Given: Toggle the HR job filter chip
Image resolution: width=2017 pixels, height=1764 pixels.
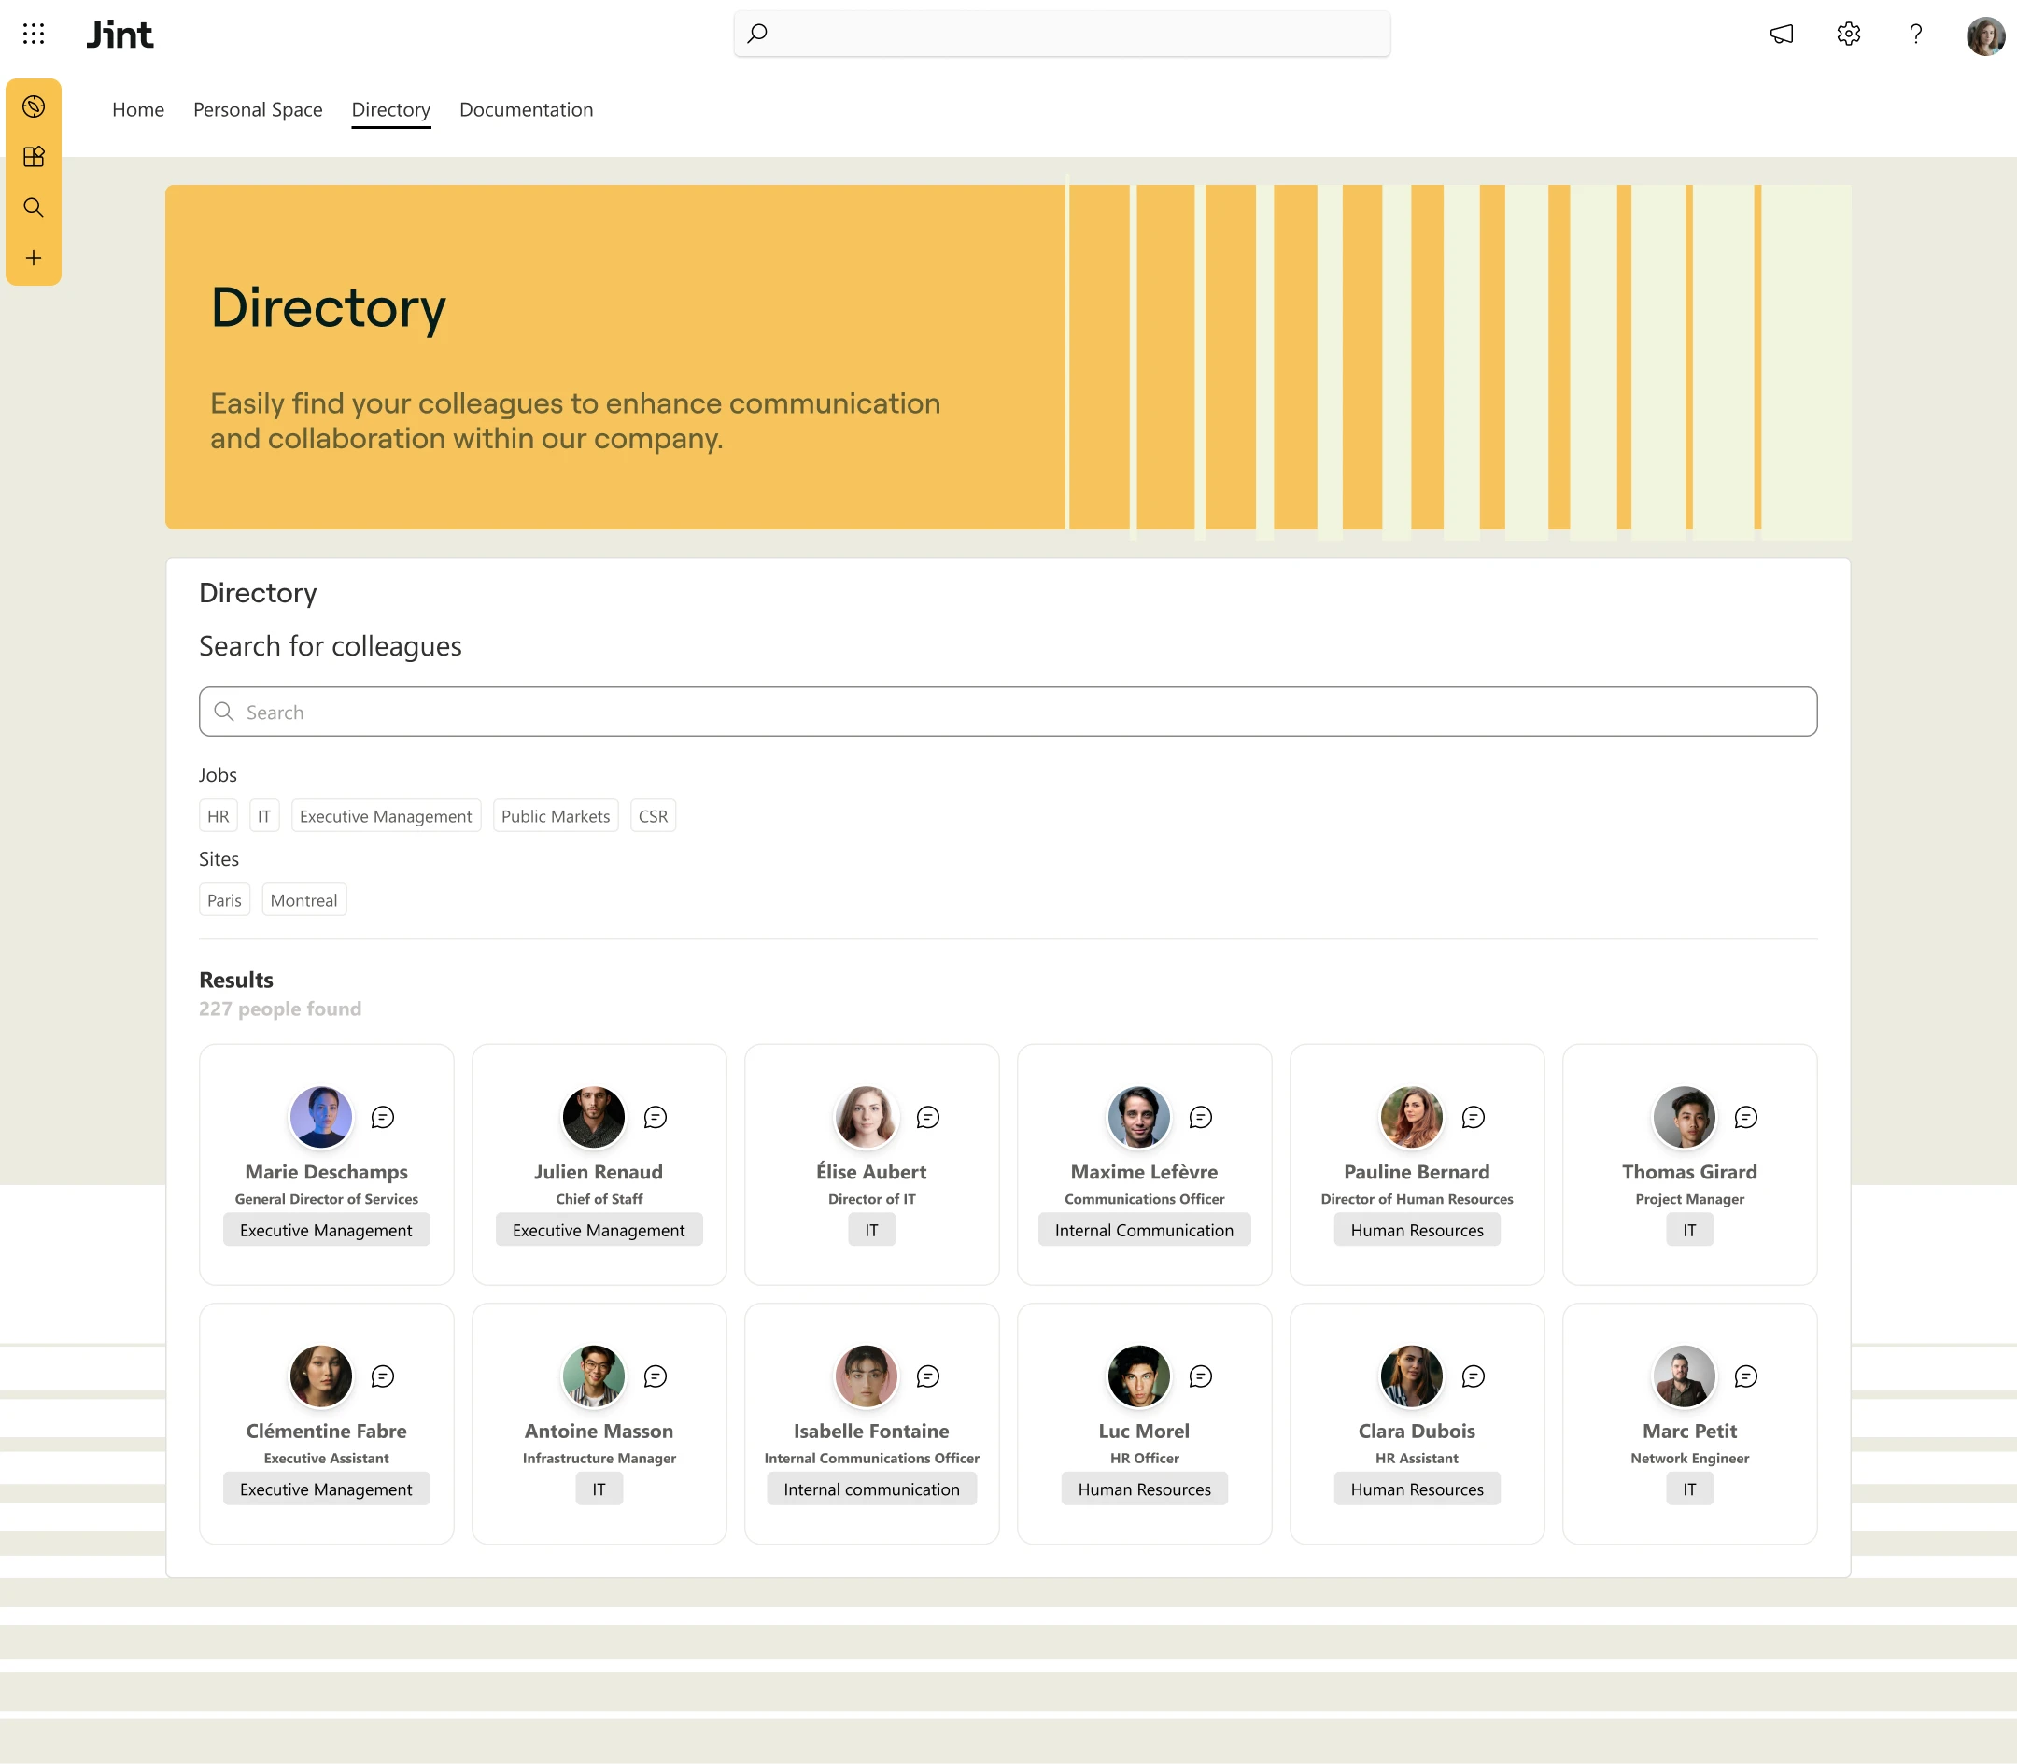Looking at the screenshot, I should coord(218,816).
